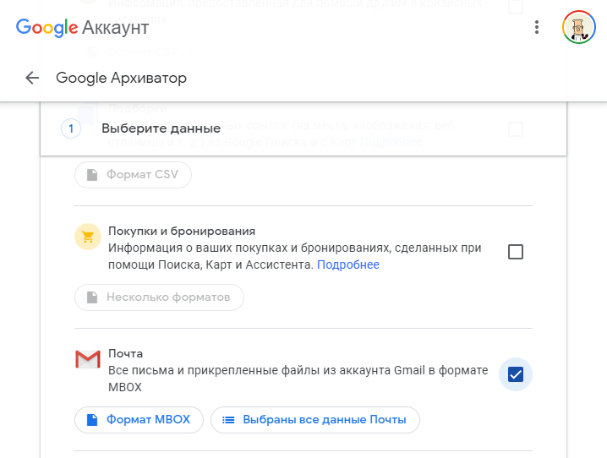Image resolution: width=607 pixels, height=458 pixels.
Task: Click the Выберите данные step header
Action: [x=303, y=128]
